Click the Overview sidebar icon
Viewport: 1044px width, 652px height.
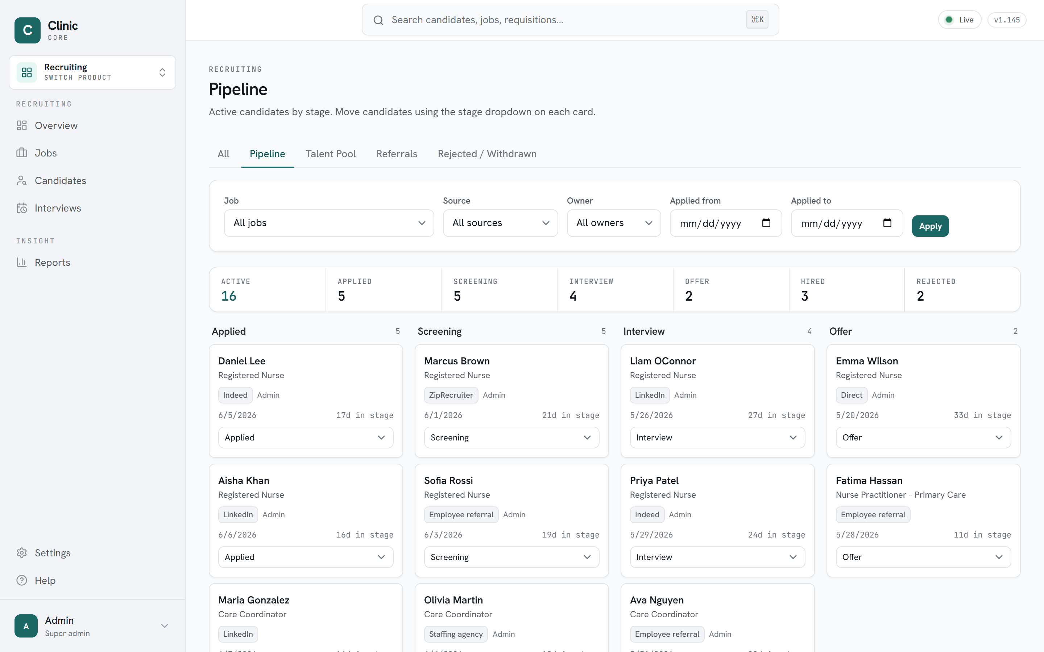click(22, 125)
